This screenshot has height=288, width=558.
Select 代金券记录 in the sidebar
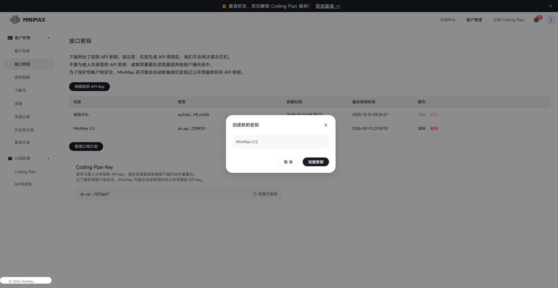[24, 130]
